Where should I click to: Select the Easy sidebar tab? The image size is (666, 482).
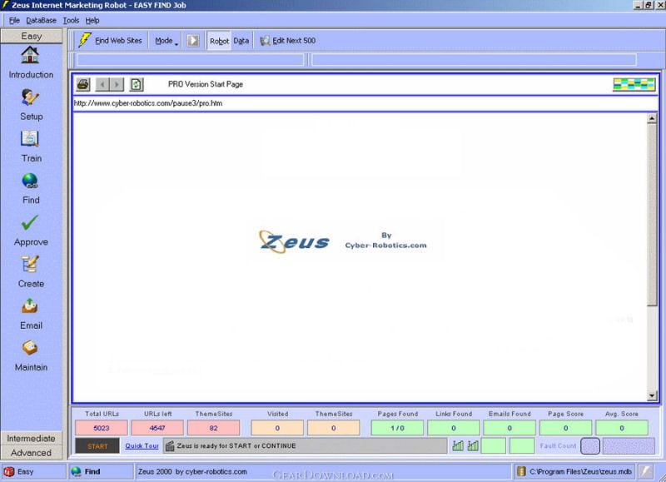coord(32,36)
